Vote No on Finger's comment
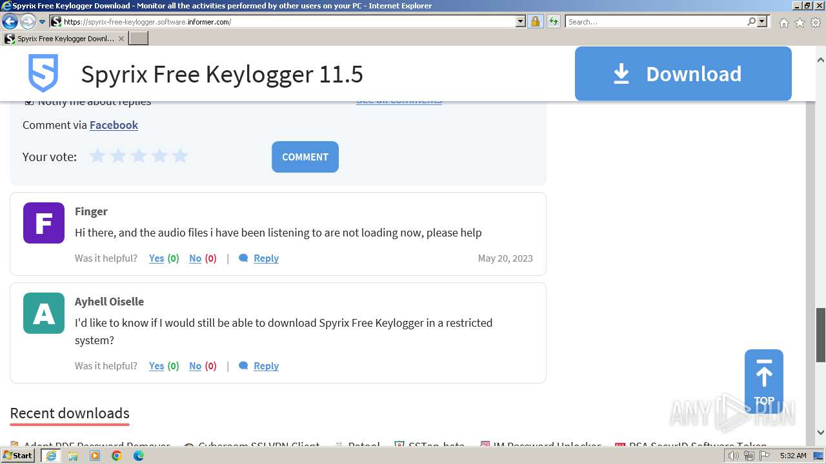The width and height of the screenshot is (826, 464). (195, 258)
